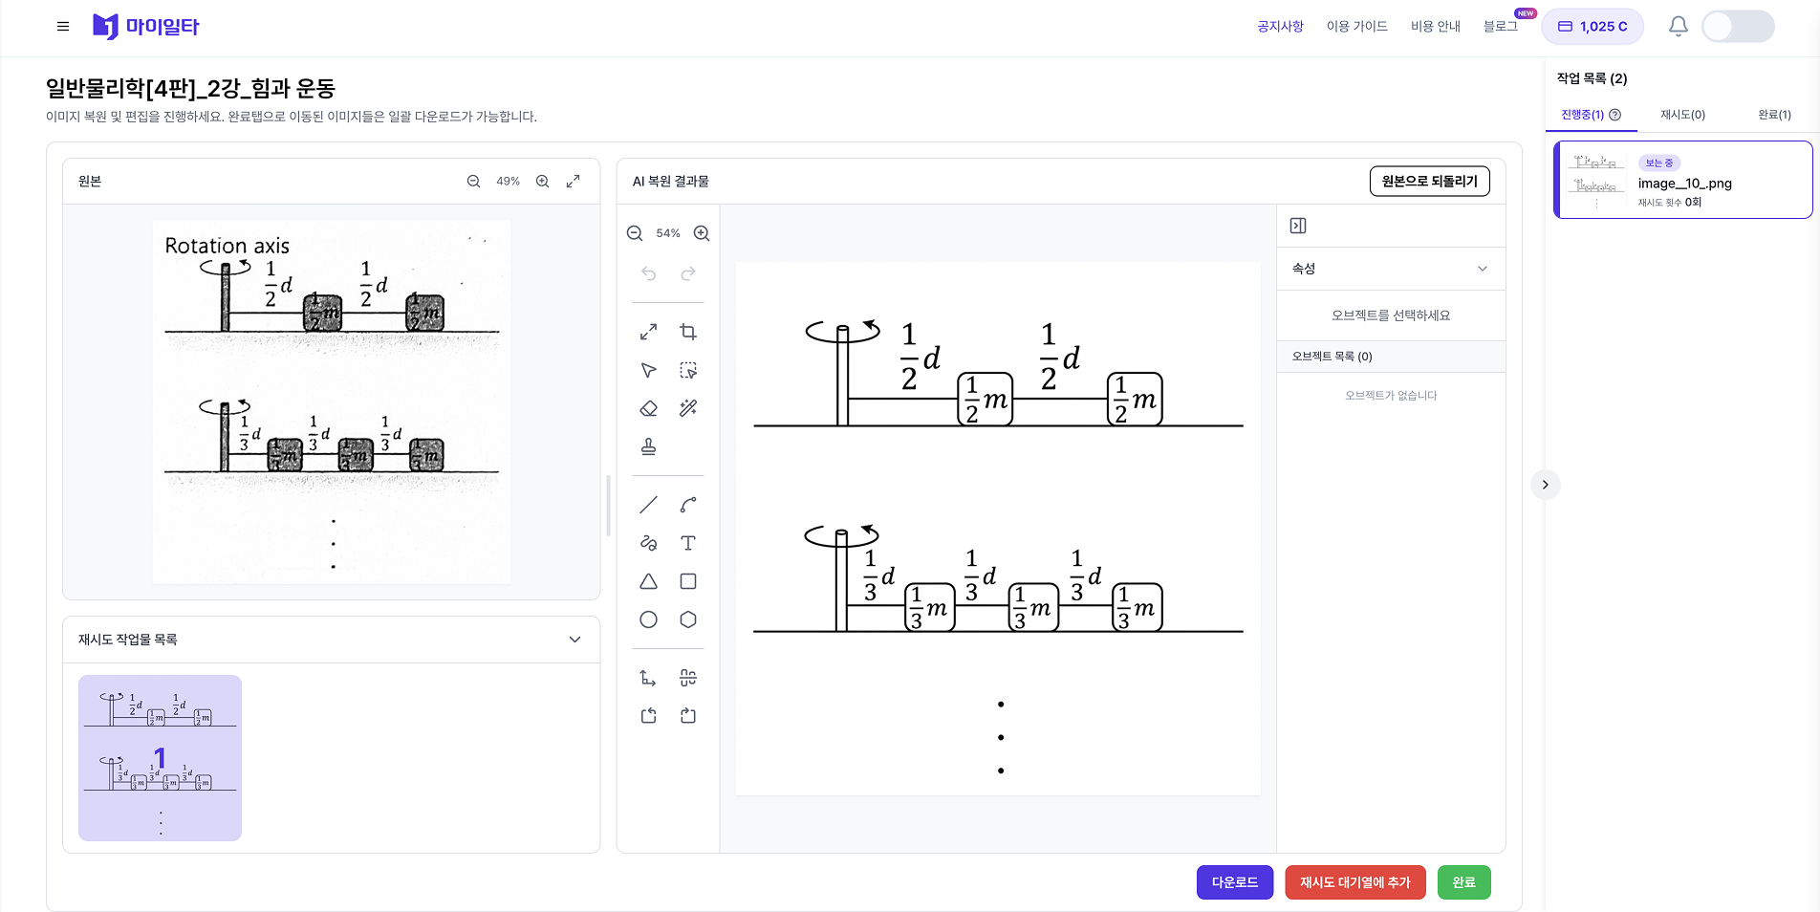Select the straight line drawing tool

(648, 505)
